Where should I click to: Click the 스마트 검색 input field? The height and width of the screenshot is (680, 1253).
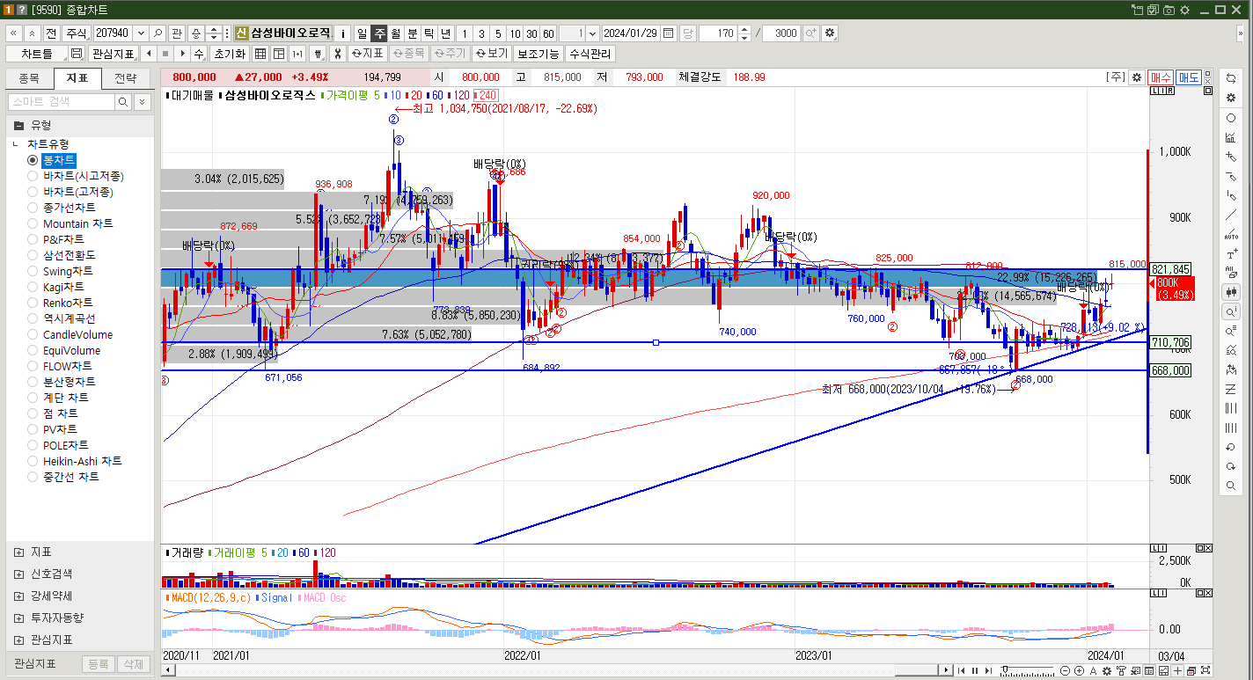point(62,102)
